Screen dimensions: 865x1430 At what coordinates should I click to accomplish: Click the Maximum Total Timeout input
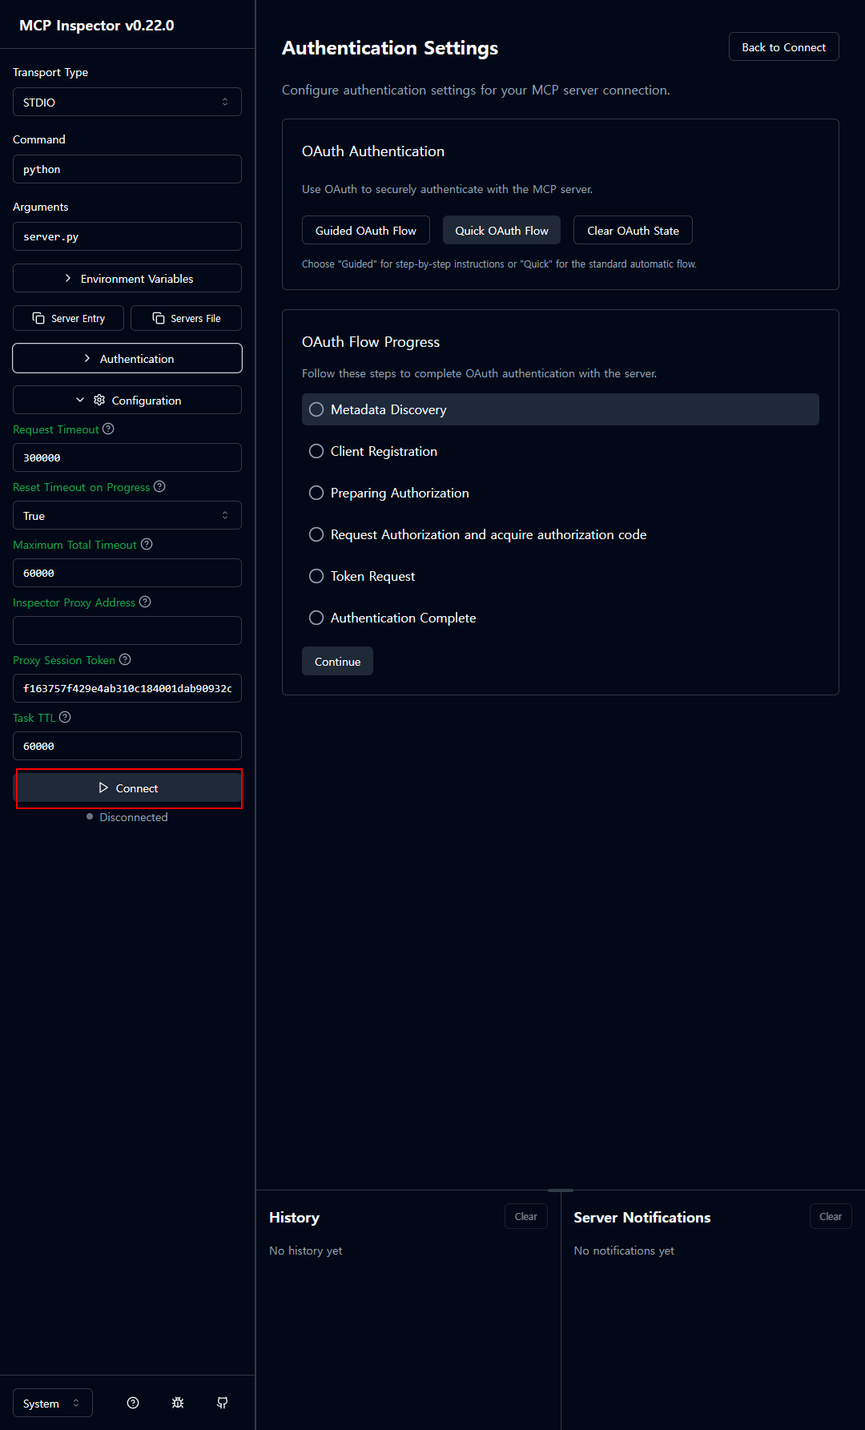coord(127,573)
